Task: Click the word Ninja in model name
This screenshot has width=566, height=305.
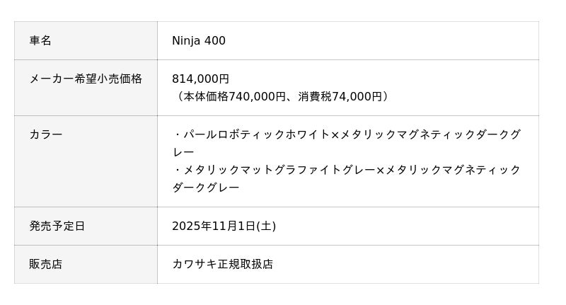Action: click(x=186, y=41)
